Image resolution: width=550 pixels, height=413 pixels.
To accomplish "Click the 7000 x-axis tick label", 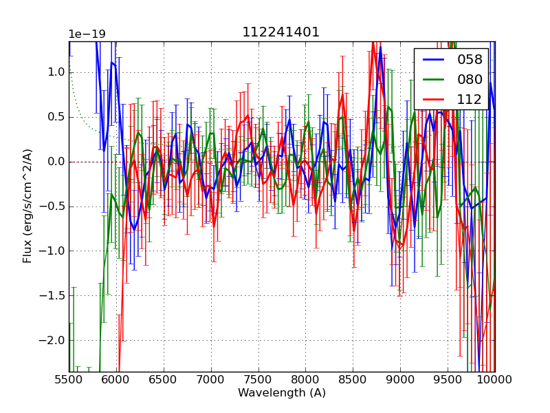I will pyautogui.click(x=211, y=379).
